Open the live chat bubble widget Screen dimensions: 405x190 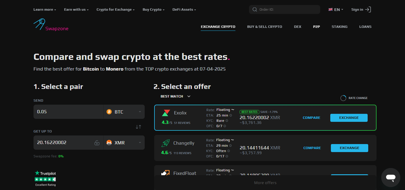391,178
